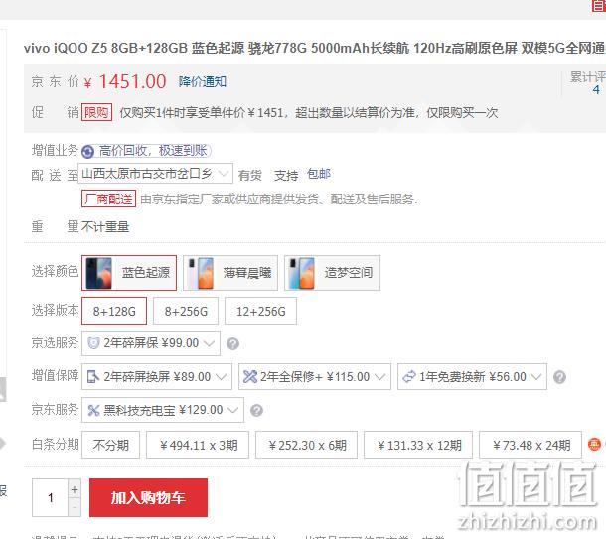Viewport: 606px width, 539px height.
Task: Click the help icon next to 京选服务
Action: tap(232, 343)
